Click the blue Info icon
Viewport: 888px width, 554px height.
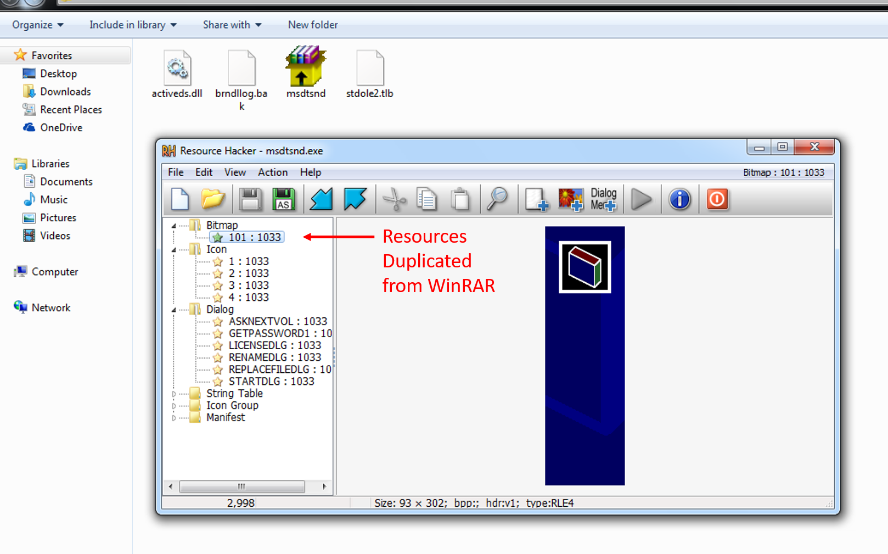pos(679,199)
